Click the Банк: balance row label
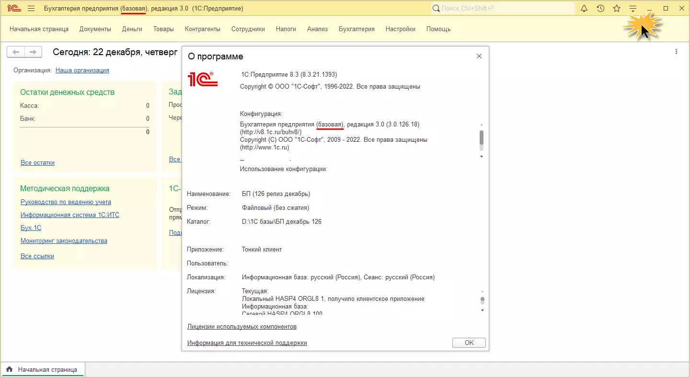The width and height of the screenshot is (690, 378). tap(28, 118)
